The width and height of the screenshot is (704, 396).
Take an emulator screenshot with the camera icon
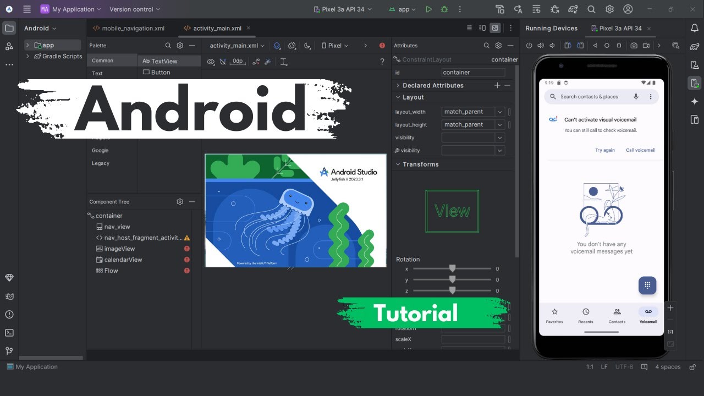tap(634, 46)
